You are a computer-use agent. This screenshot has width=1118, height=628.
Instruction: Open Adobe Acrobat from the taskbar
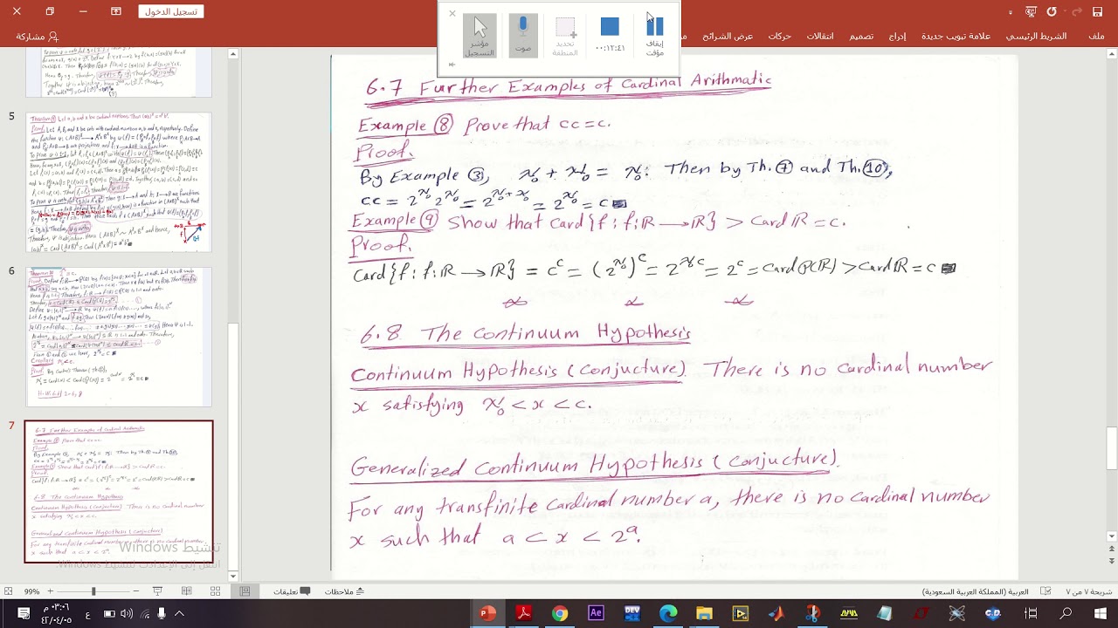[523, 613]
